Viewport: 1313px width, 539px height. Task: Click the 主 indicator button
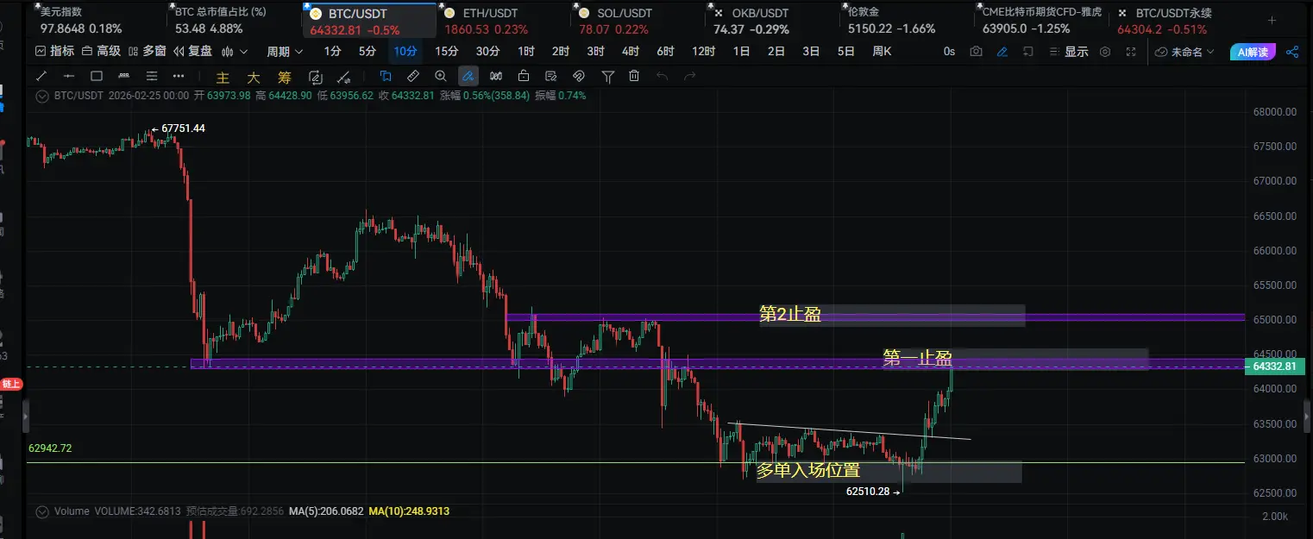(x=223, y=77)
